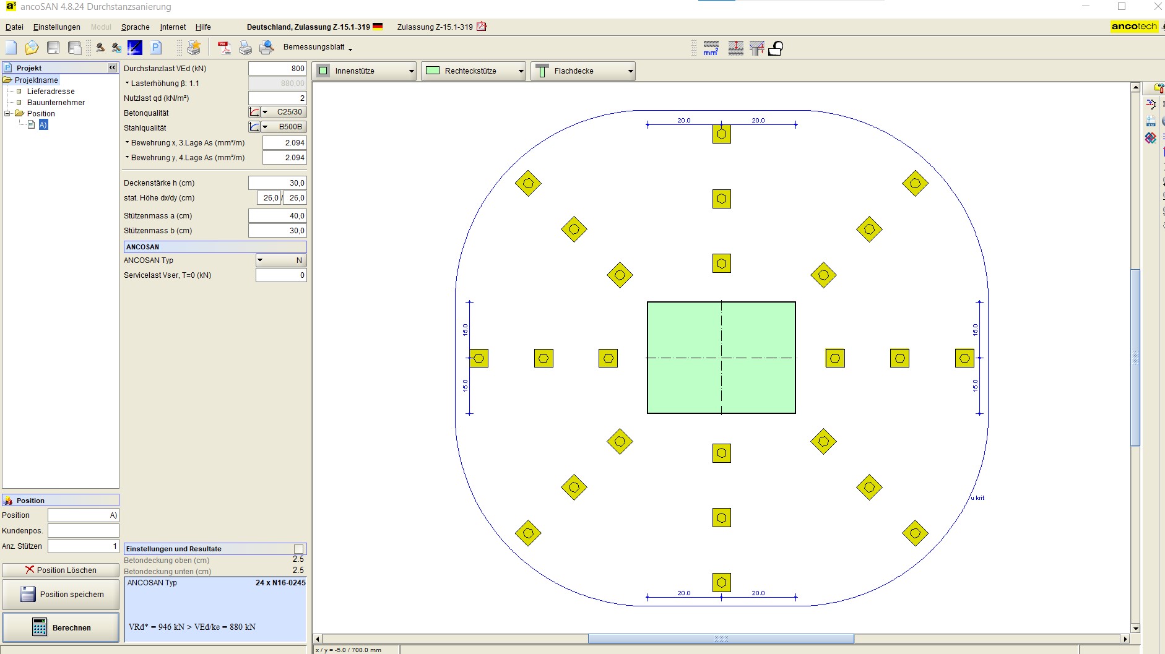Collapse the Position tree node

coord(7,114)
